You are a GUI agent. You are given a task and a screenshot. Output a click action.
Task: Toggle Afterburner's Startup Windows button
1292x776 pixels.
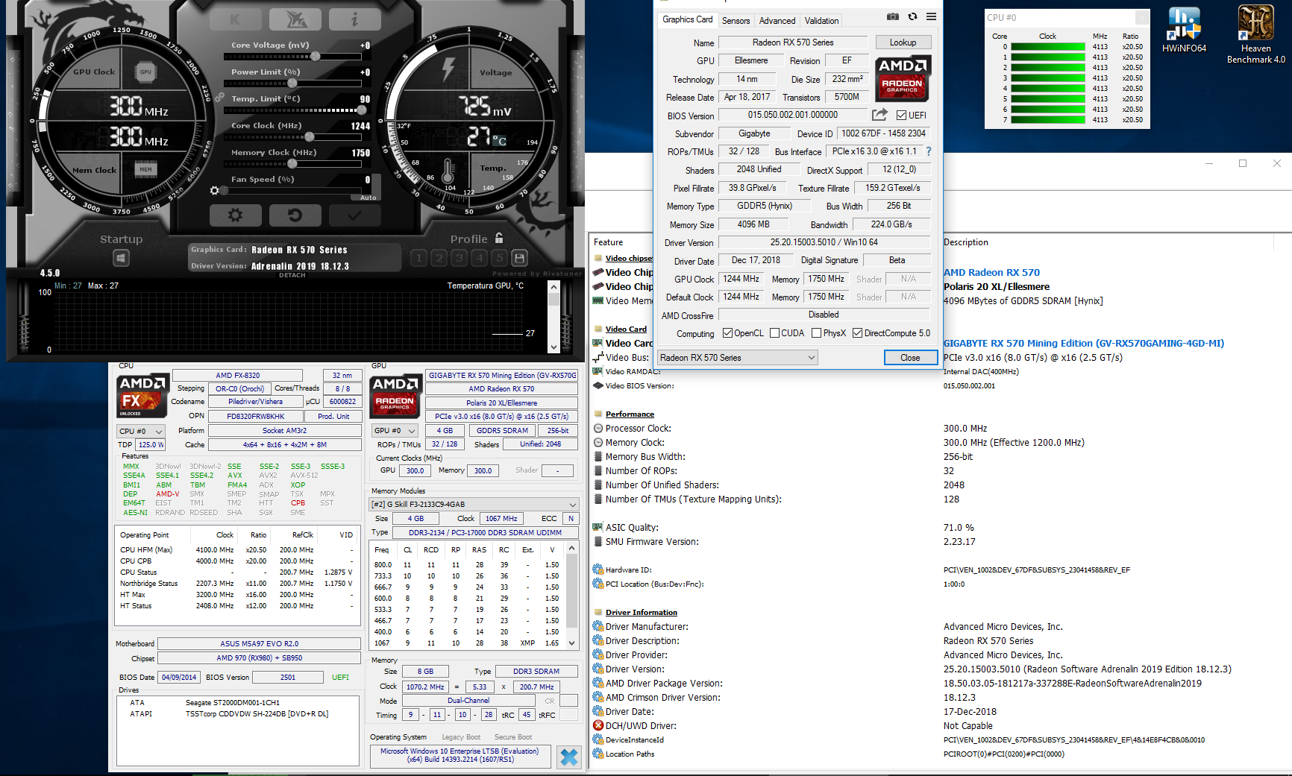pyautogui.click(x=122, y=258)
